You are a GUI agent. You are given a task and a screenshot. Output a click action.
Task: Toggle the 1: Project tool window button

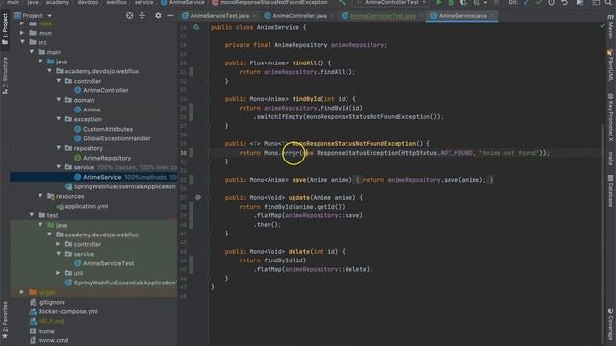5,29
